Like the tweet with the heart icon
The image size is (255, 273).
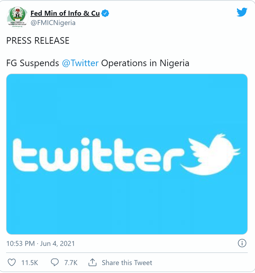11,262
